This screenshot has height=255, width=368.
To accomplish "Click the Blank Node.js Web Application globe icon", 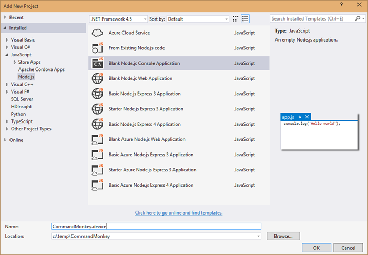I will tap(97, 78).
